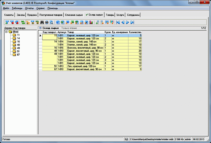Screen dimensions: 211x143
Task: Jump to first record arrow
Action: click(118, 22)
